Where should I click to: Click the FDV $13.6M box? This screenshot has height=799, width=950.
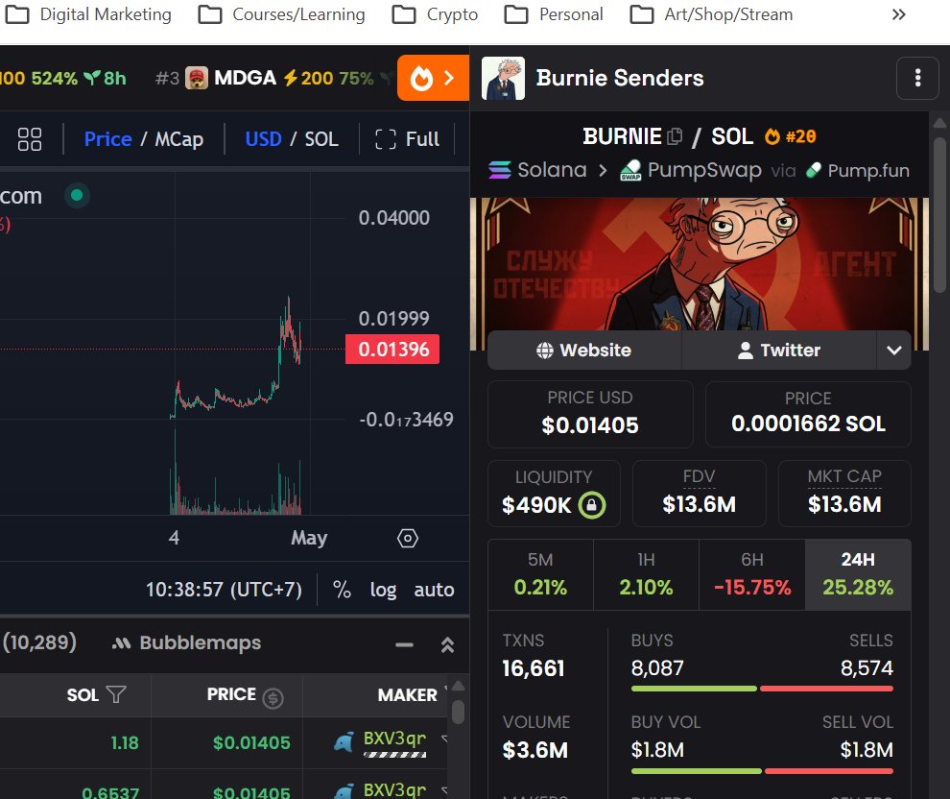[700, 494]
